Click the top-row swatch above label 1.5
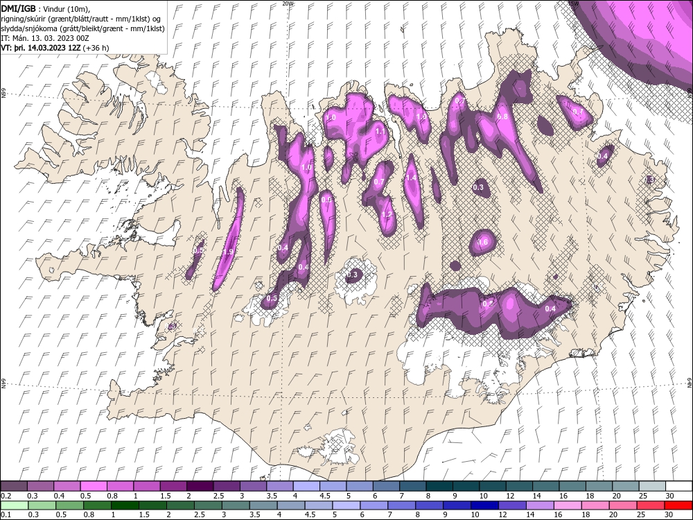Image resolution: width=693 pixels, height=520 pixels. pyautogui.click(x=173, y=486)
